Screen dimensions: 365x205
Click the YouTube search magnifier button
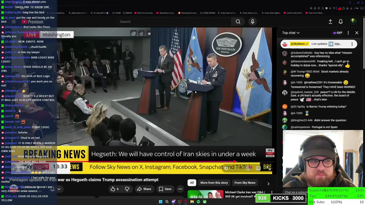point(238,22)
